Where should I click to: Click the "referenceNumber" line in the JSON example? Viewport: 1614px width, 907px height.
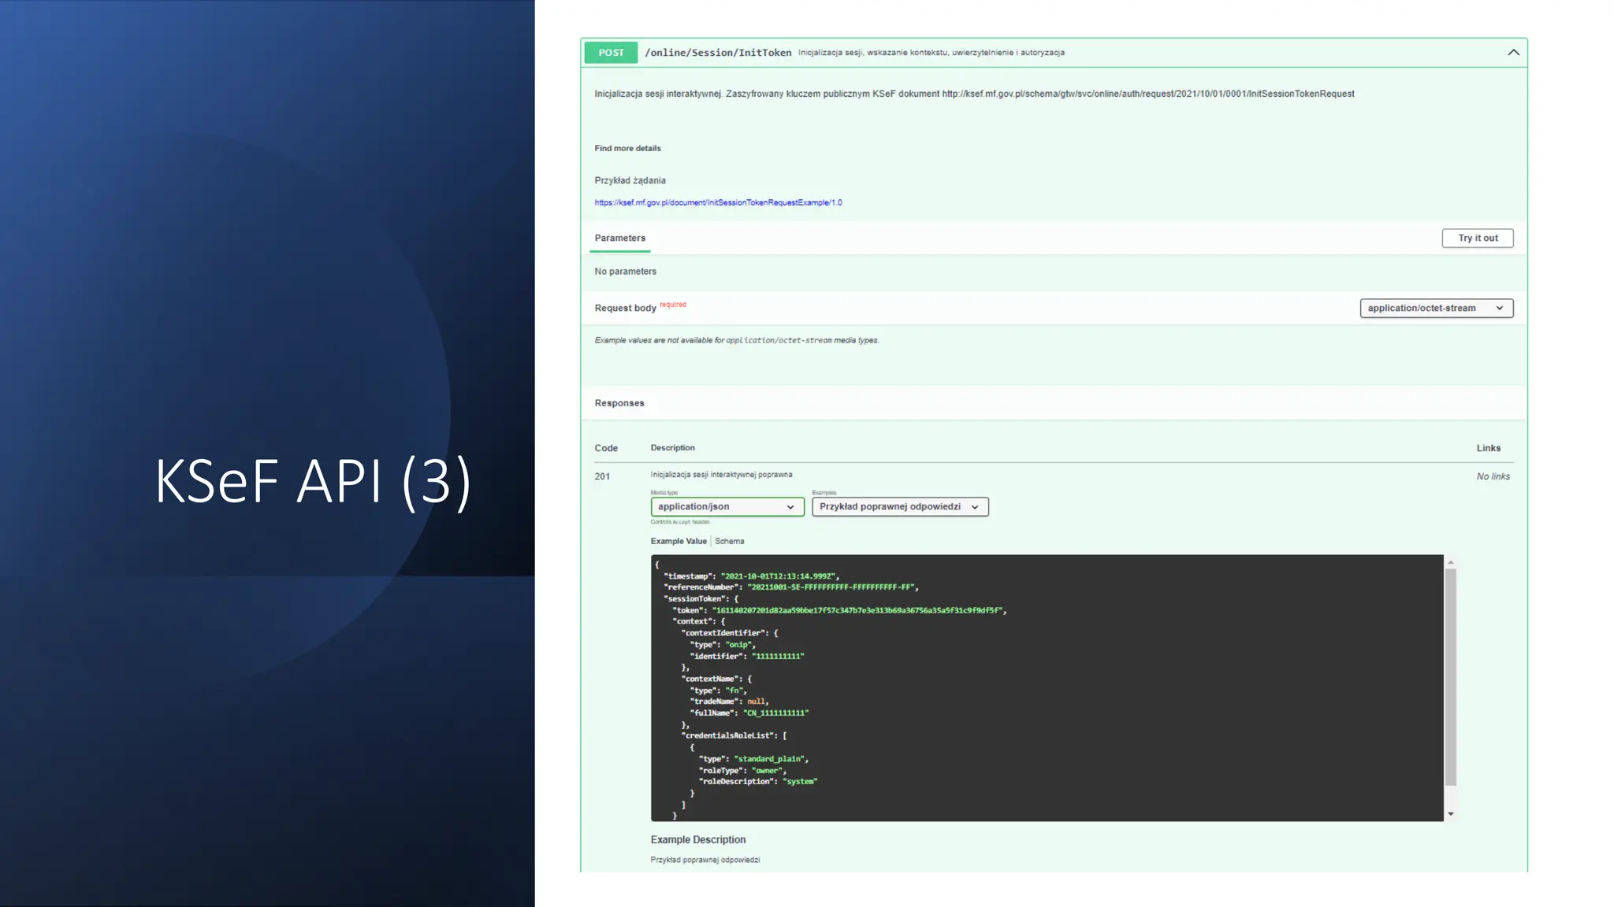tap(791, 587)
